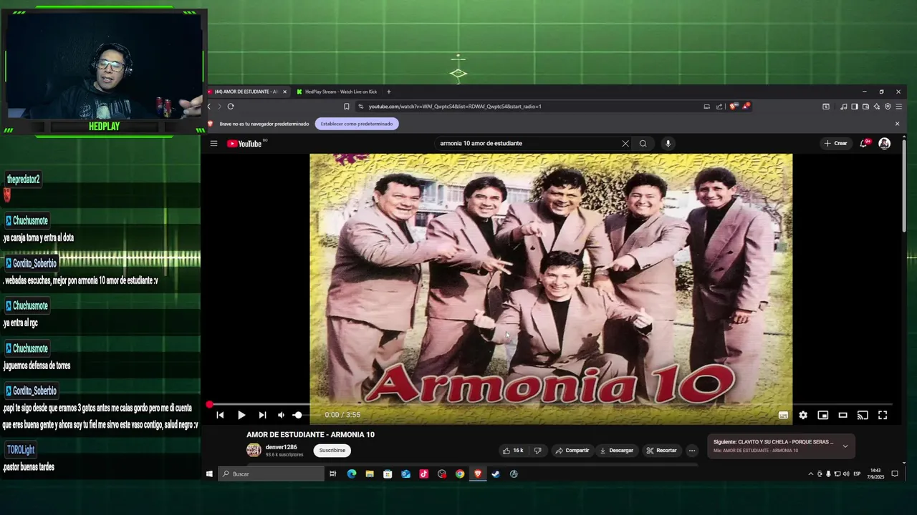This screenshot has width=917, height=515.
Task: Clear the YouTube search text with X
Action: pos(625,144)
